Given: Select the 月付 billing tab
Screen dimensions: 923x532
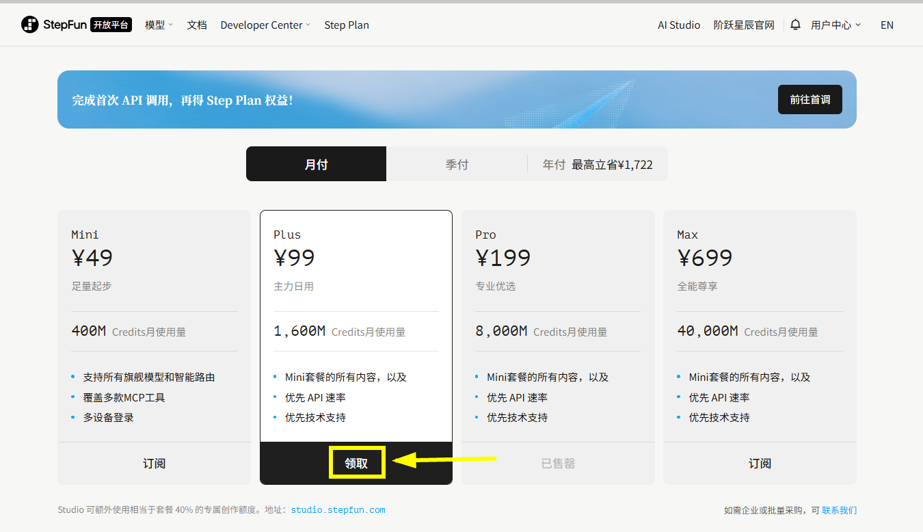Looking at the screenshot, I should click(x=316, y=164).
